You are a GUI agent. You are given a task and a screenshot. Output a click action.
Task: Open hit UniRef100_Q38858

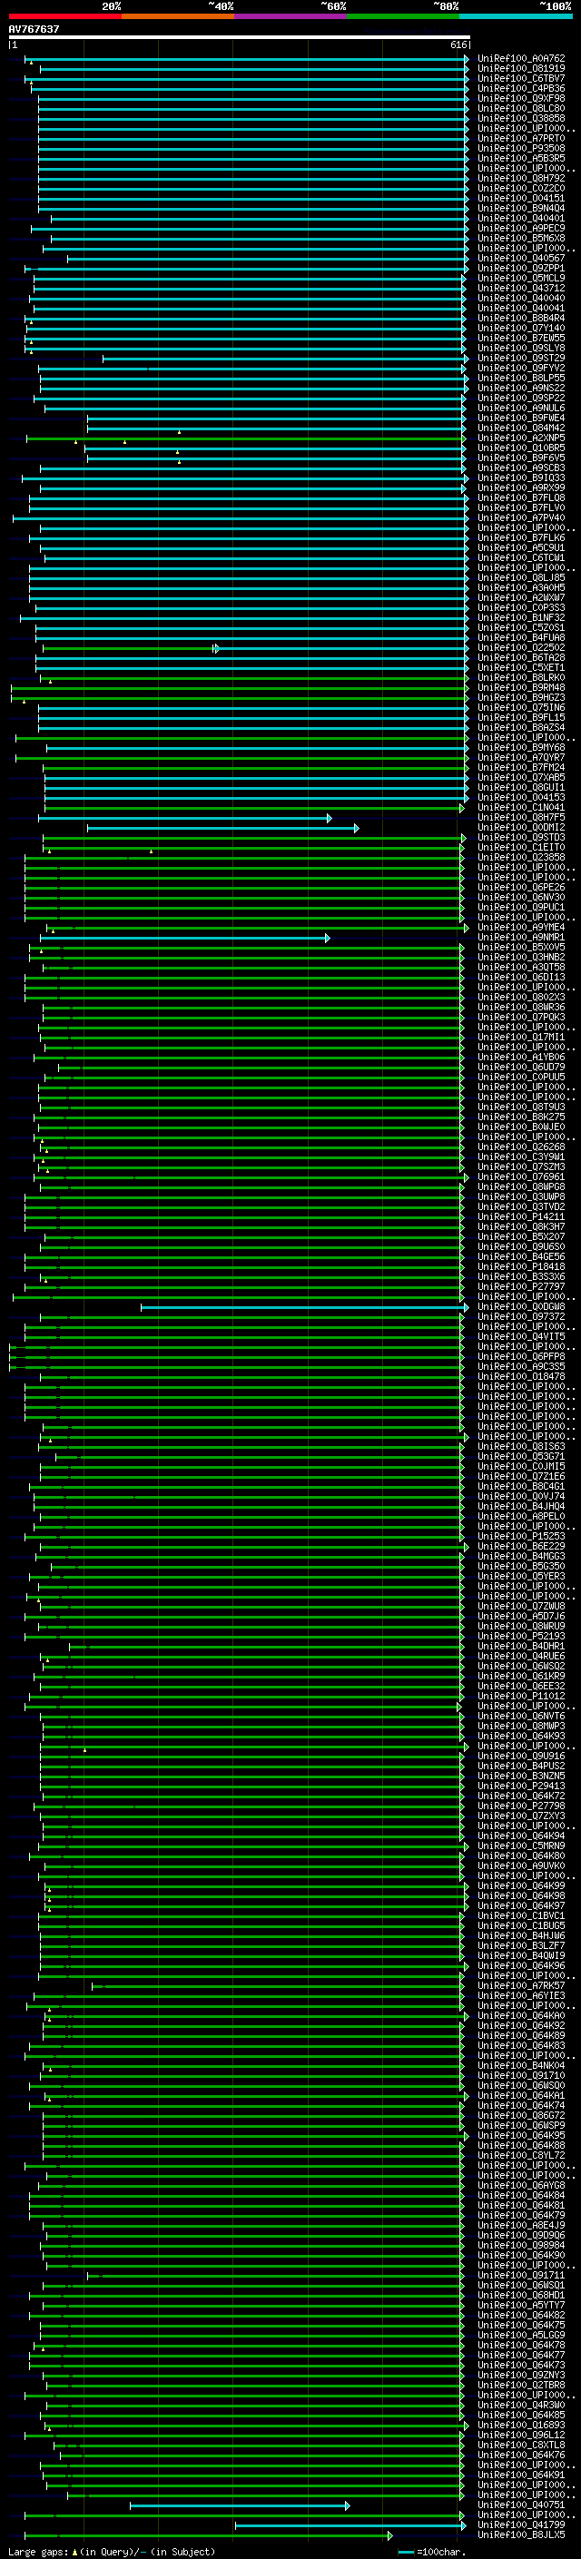(x=521, y=118)
